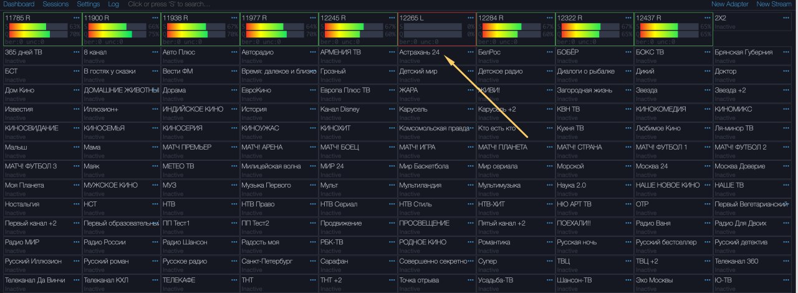The height and width of the screenshot is (293, 798).
Task: Open the three-dot menu for Дорама
Action: click(234, 90)
